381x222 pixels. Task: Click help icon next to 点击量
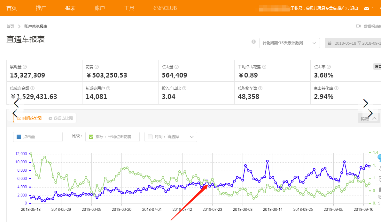click(x=177, y=67)
